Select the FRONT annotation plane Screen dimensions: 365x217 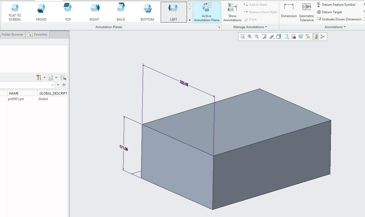pos(41,12)
